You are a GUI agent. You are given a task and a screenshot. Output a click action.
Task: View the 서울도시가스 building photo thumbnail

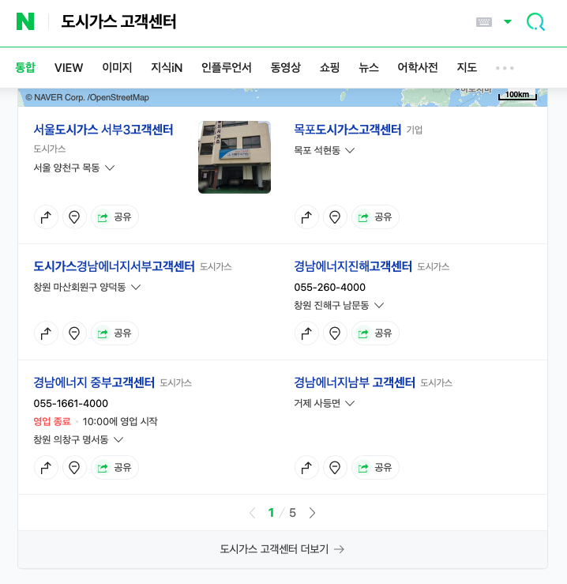click(235, 157)
